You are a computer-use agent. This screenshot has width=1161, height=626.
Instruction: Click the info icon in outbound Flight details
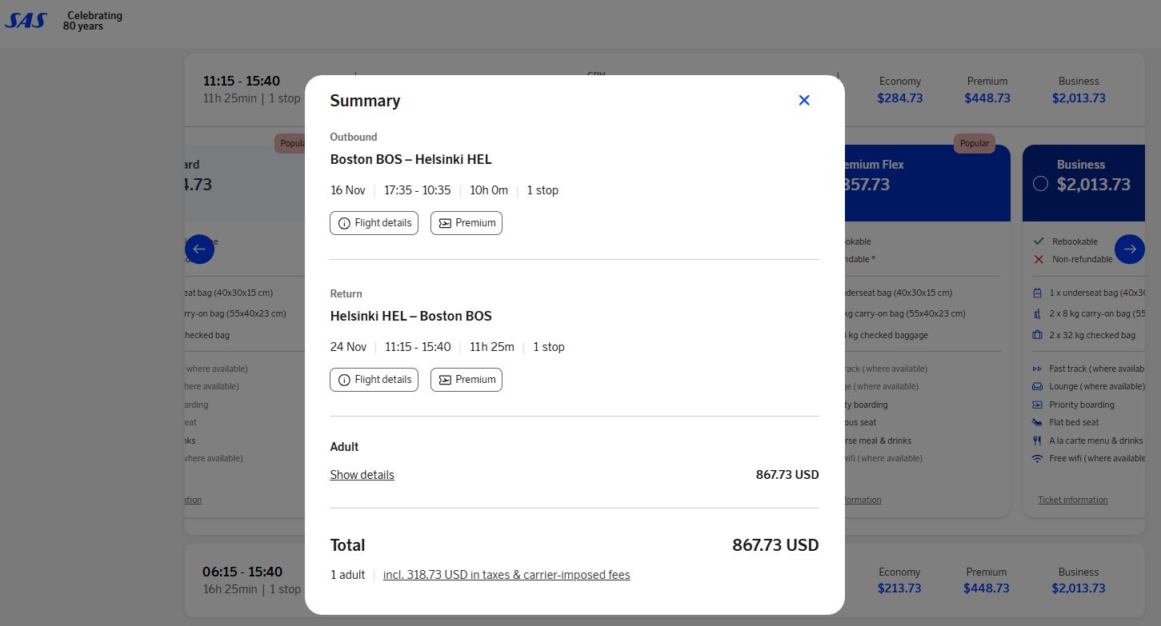(x=344, y=223)
